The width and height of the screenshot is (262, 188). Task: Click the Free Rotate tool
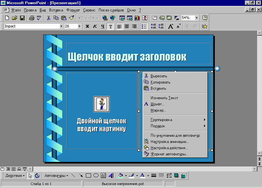37,176
